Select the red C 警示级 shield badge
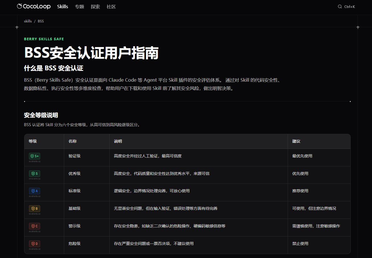This screenshot has height=258, width=372. pyautogui.click(x=34, y=226)
